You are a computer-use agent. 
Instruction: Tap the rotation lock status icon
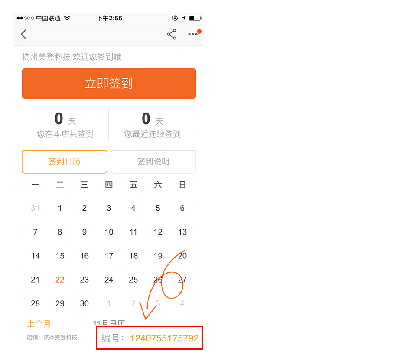click(x=175, y=18)
